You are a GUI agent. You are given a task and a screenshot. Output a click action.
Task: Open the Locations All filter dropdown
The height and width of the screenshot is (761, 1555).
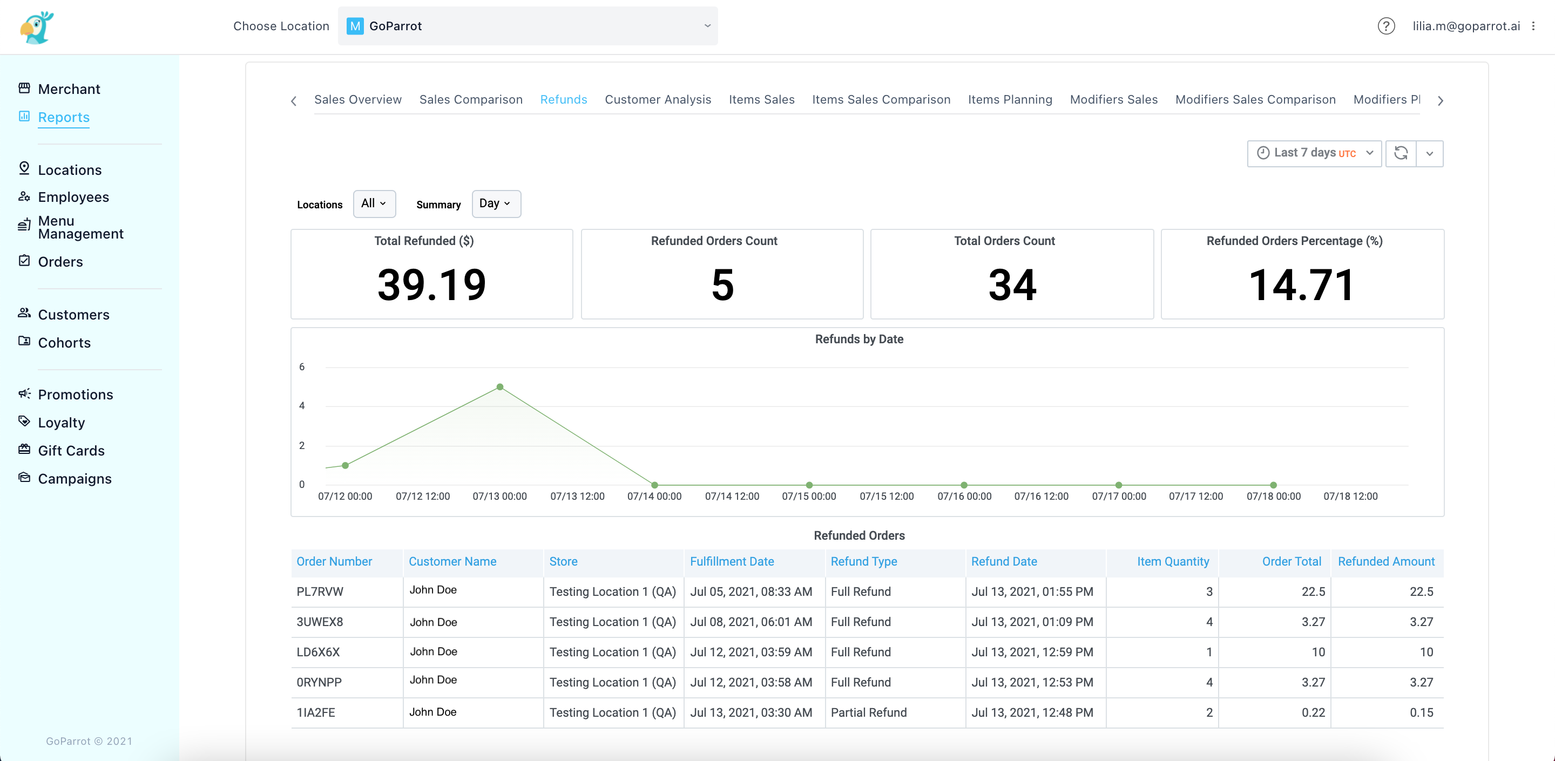coord(374,204)
